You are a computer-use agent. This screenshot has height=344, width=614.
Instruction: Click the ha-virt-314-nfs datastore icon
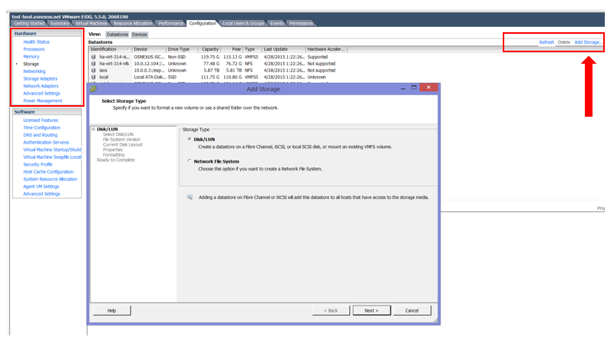click(x=94, y=63)
